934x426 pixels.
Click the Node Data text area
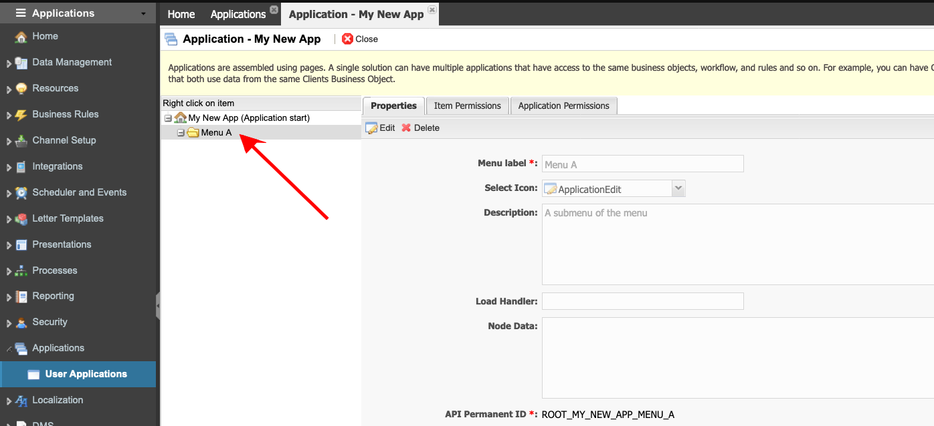738,358
